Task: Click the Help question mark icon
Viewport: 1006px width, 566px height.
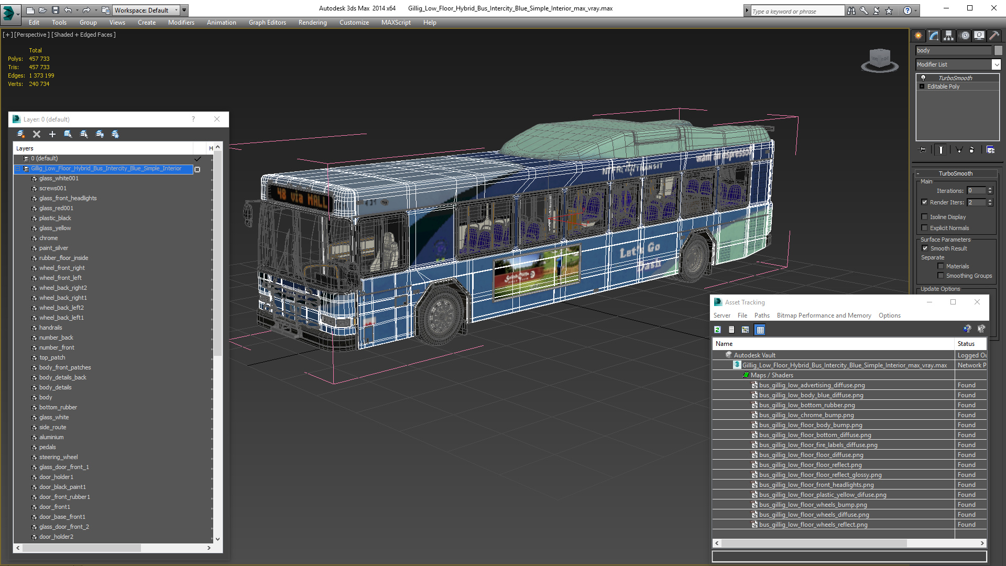Action: coord(907,10)
